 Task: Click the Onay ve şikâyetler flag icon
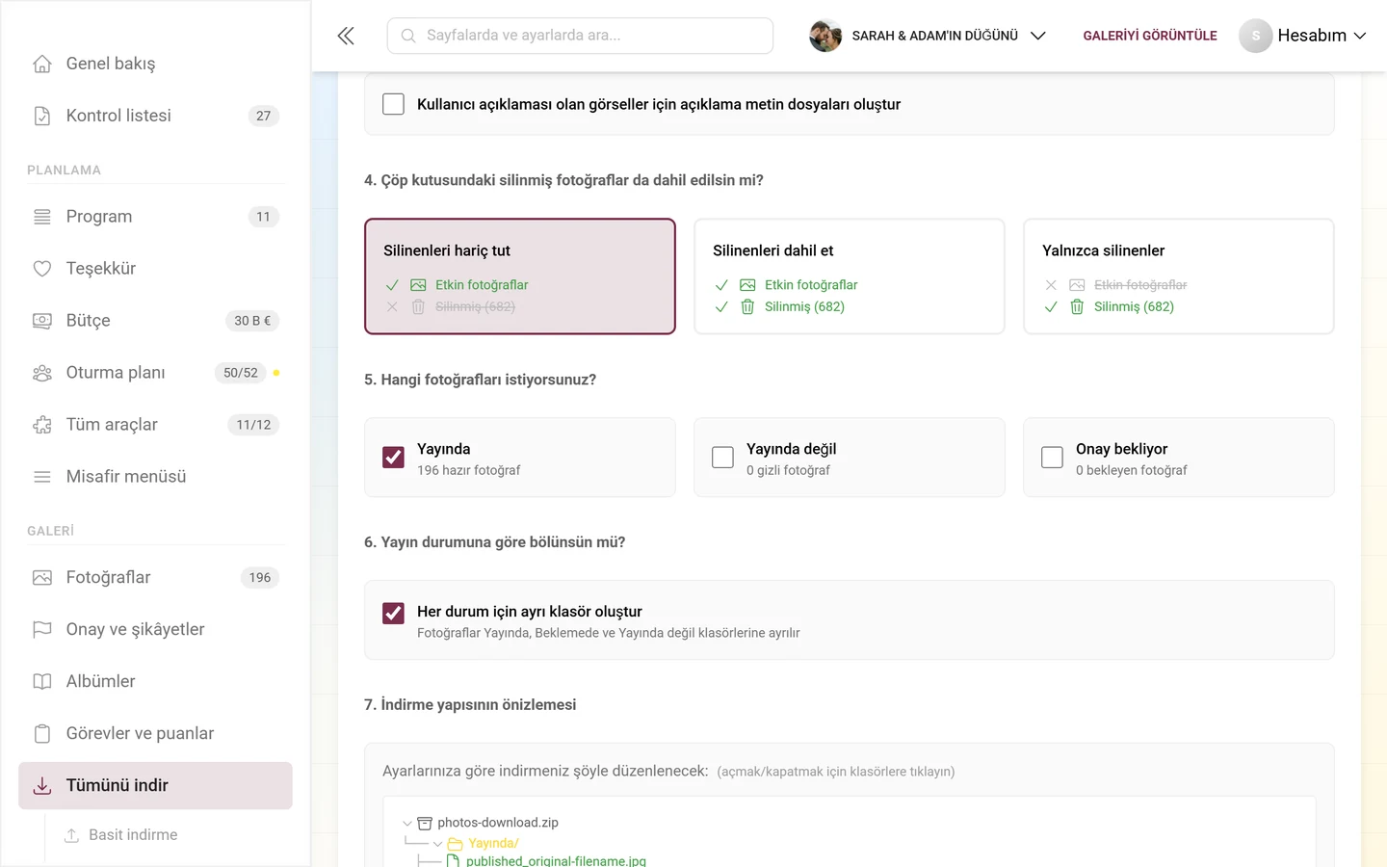click(42, 630)
